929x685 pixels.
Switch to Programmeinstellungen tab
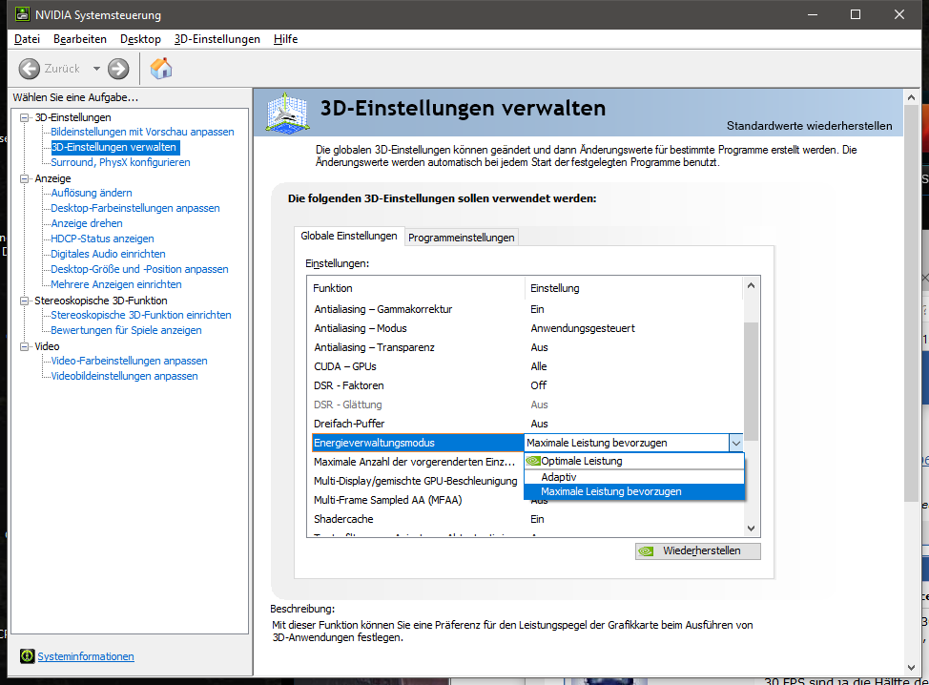[461, 238]
